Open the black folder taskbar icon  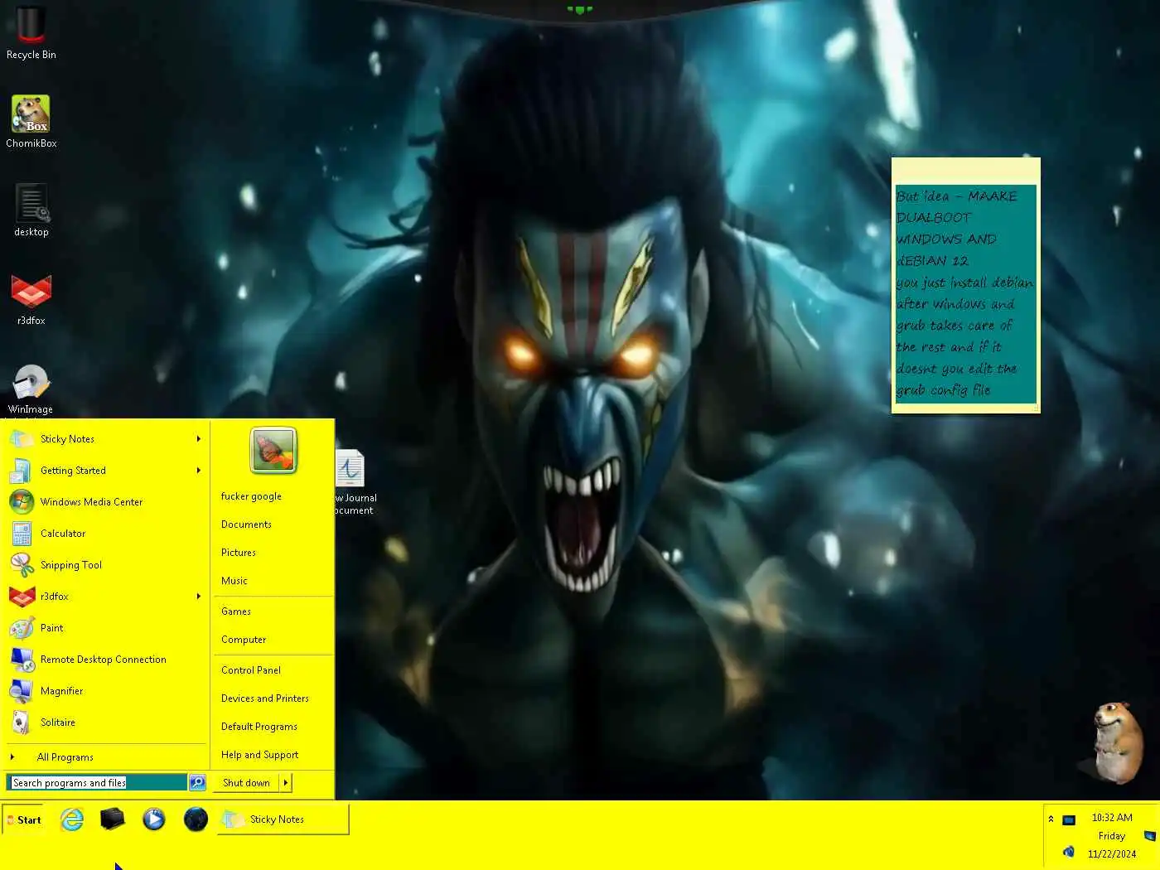(x=113, y=819)
